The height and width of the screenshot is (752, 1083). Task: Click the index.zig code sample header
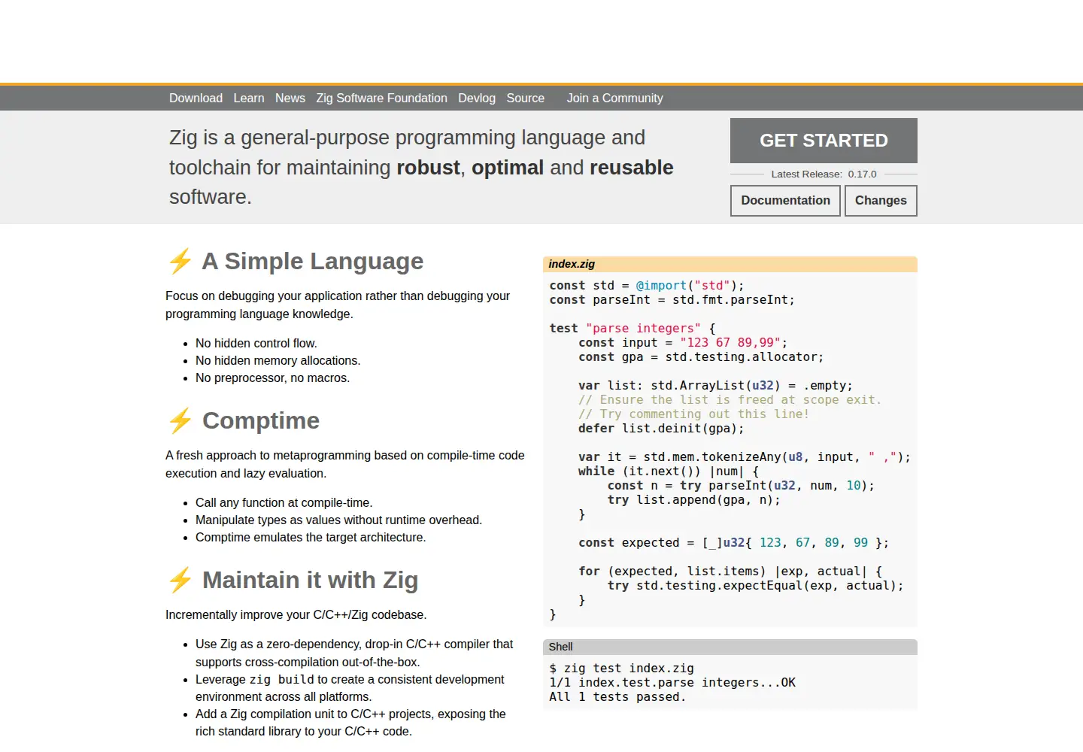point(730,264)
